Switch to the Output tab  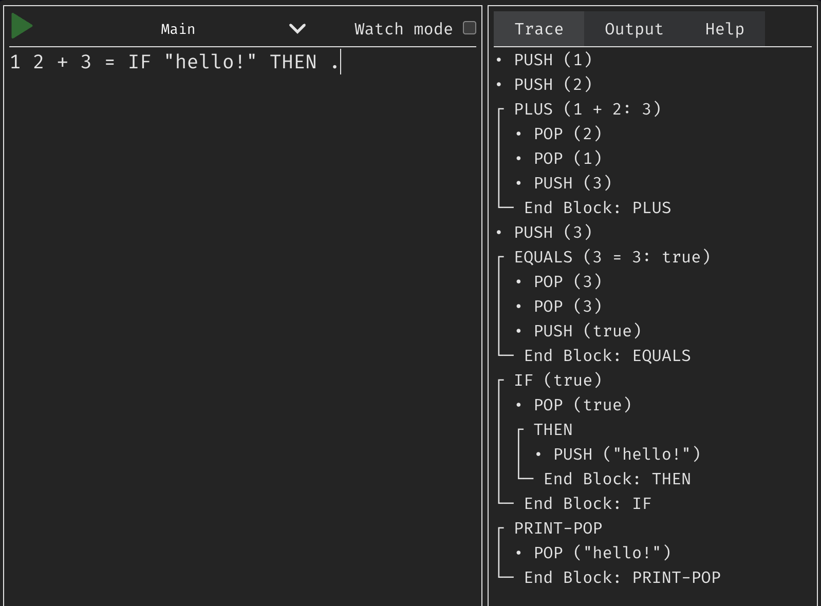[x=633, y=29]
